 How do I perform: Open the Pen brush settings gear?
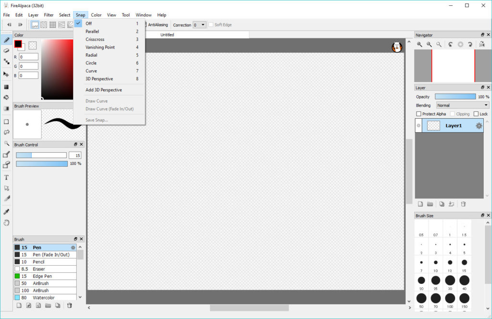click(73, 247)
